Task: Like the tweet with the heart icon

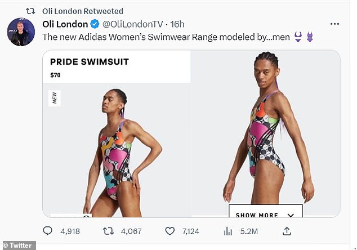Action: coord(171,231)
